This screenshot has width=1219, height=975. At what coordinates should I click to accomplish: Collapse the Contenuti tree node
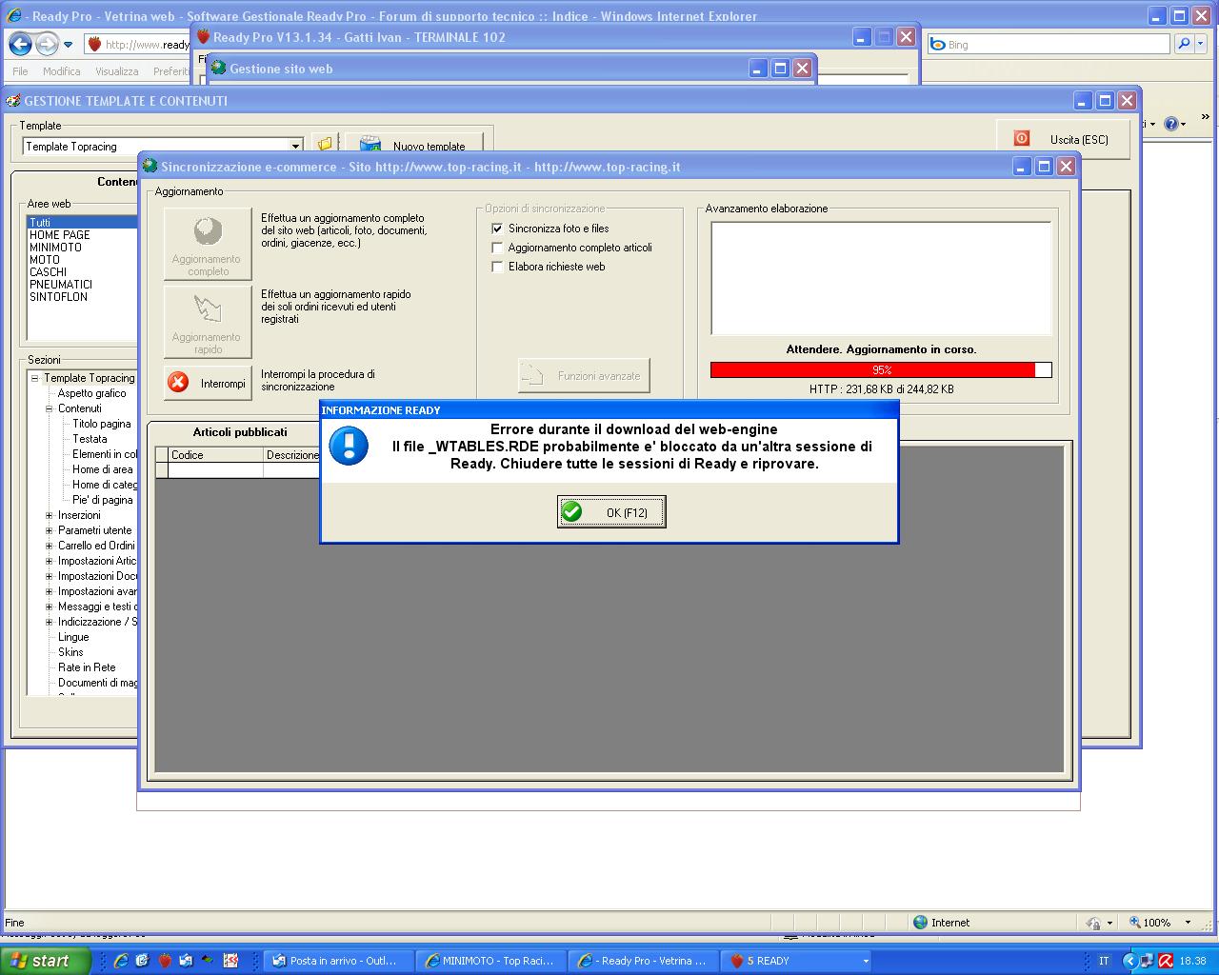(50, 408)
